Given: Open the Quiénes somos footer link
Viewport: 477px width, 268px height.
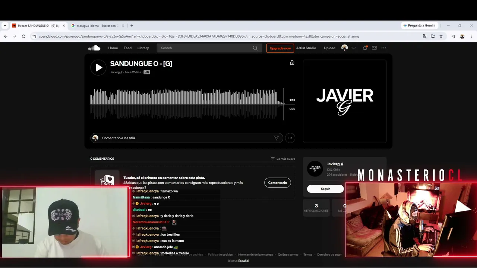Looking at the screenshot, I should click(x=288, y=255).
